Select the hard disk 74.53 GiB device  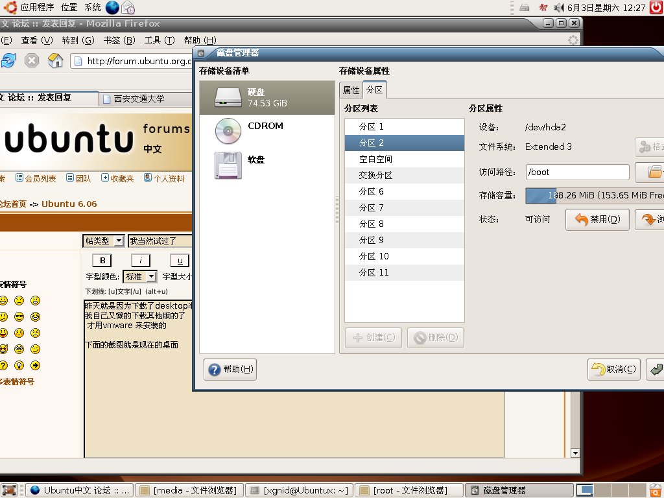click(267, 98)
